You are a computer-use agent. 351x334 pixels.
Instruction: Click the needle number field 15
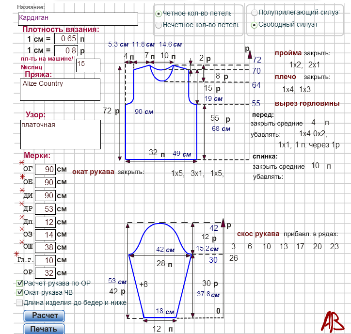pos(88,65)
